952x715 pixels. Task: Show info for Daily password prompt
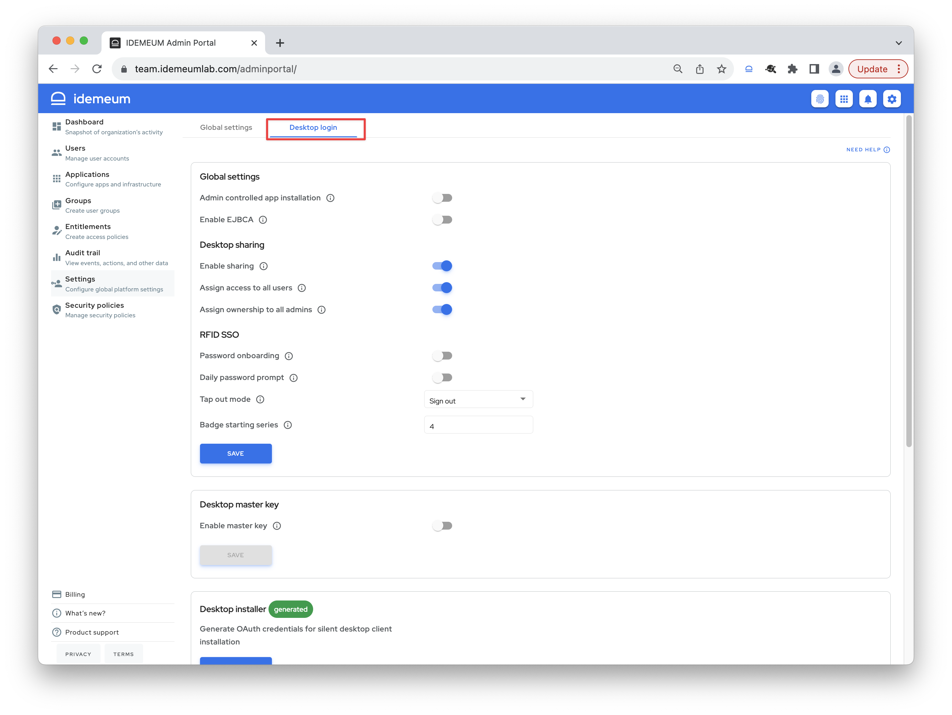point(293,378)
